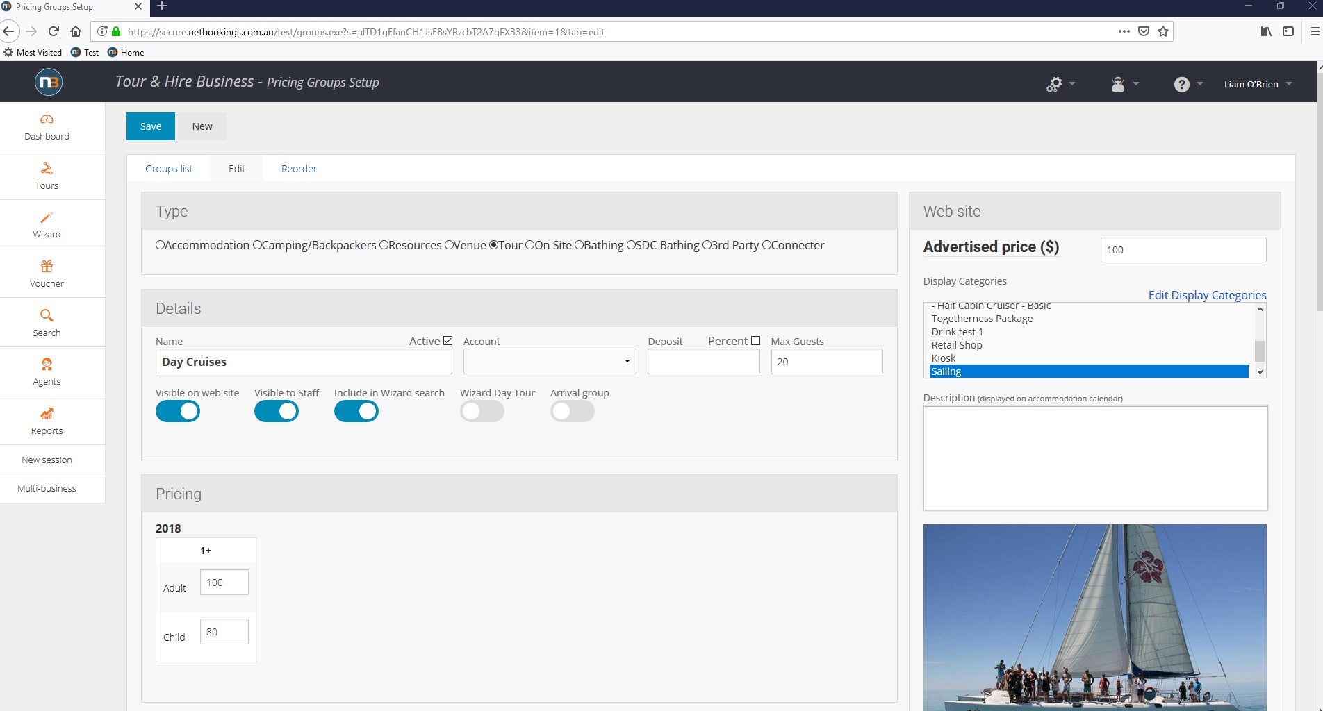Open the Account dropdown in Details
1323x711 pixels.
(549, 362)
